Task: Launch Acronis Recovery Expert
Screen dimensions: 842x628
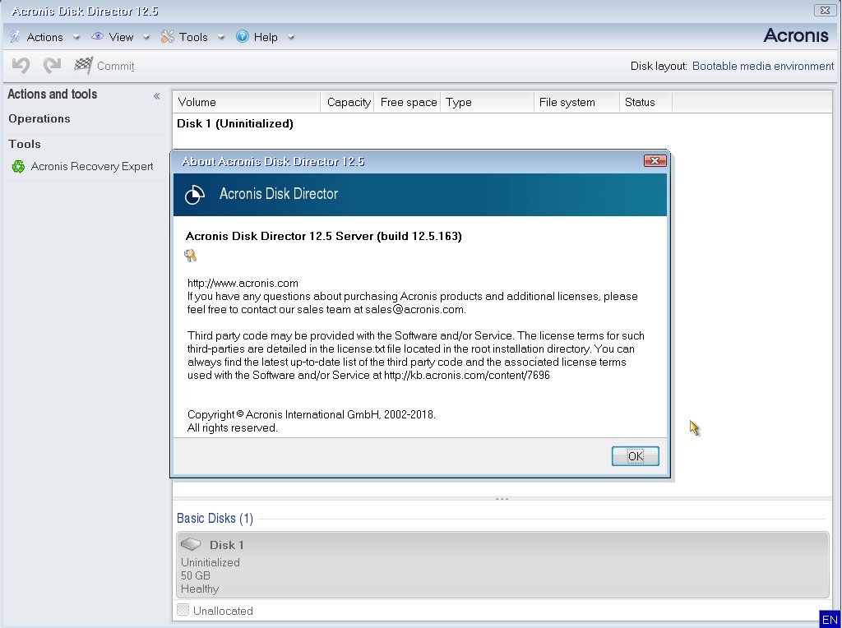Action: 92,166
